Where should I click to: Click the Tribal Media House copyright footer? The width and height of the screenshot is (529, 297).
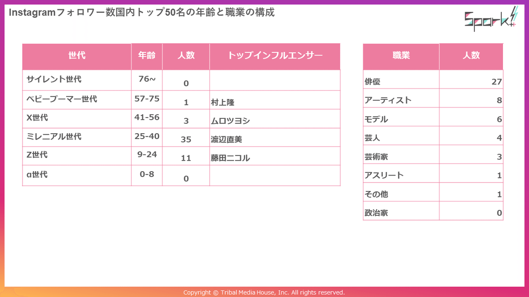(x=264, y=293)
